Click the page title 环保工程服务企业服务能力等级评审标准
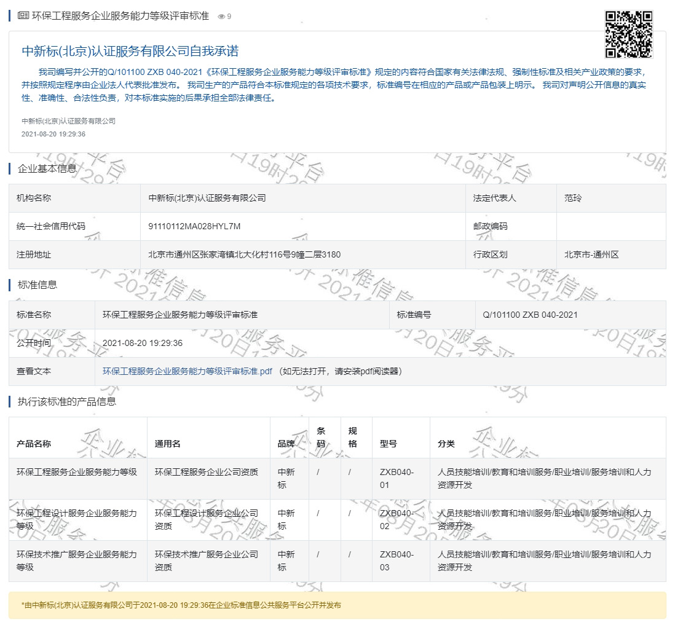This screenshot has width=675, height=625. point(120,16)
